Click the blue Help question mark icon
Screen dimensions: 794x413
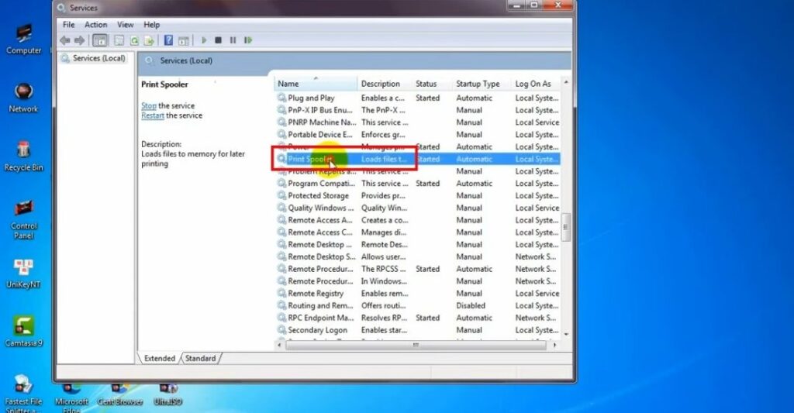pyautogui.click(x=167, y=40)
